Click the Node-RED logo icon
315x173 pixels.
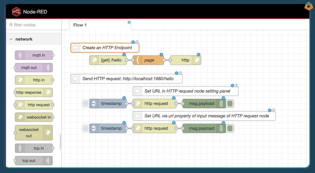click(16, 12)
